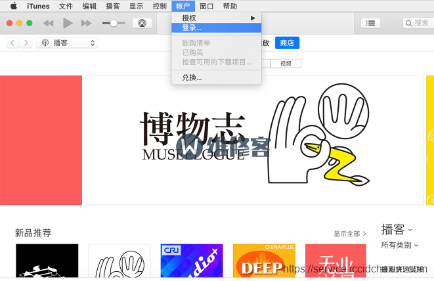Open the 控制 menu

click(x=160, y=6)
